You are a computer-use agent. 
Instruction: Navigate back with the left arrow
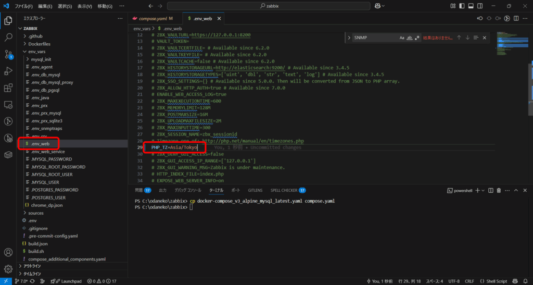151,6
